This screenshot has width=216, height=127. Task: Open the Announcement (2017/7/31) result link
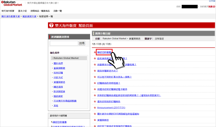click(x=111, y=108)
